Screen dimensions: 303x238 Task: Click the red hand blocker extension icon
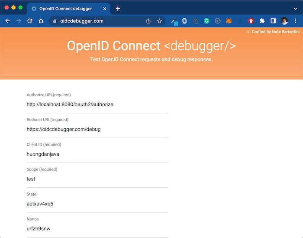(x=251, y=21)
